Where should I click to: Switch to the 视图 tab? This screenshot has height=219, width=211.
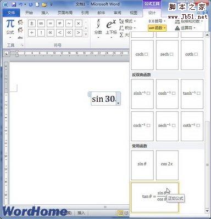click(134, 13)
